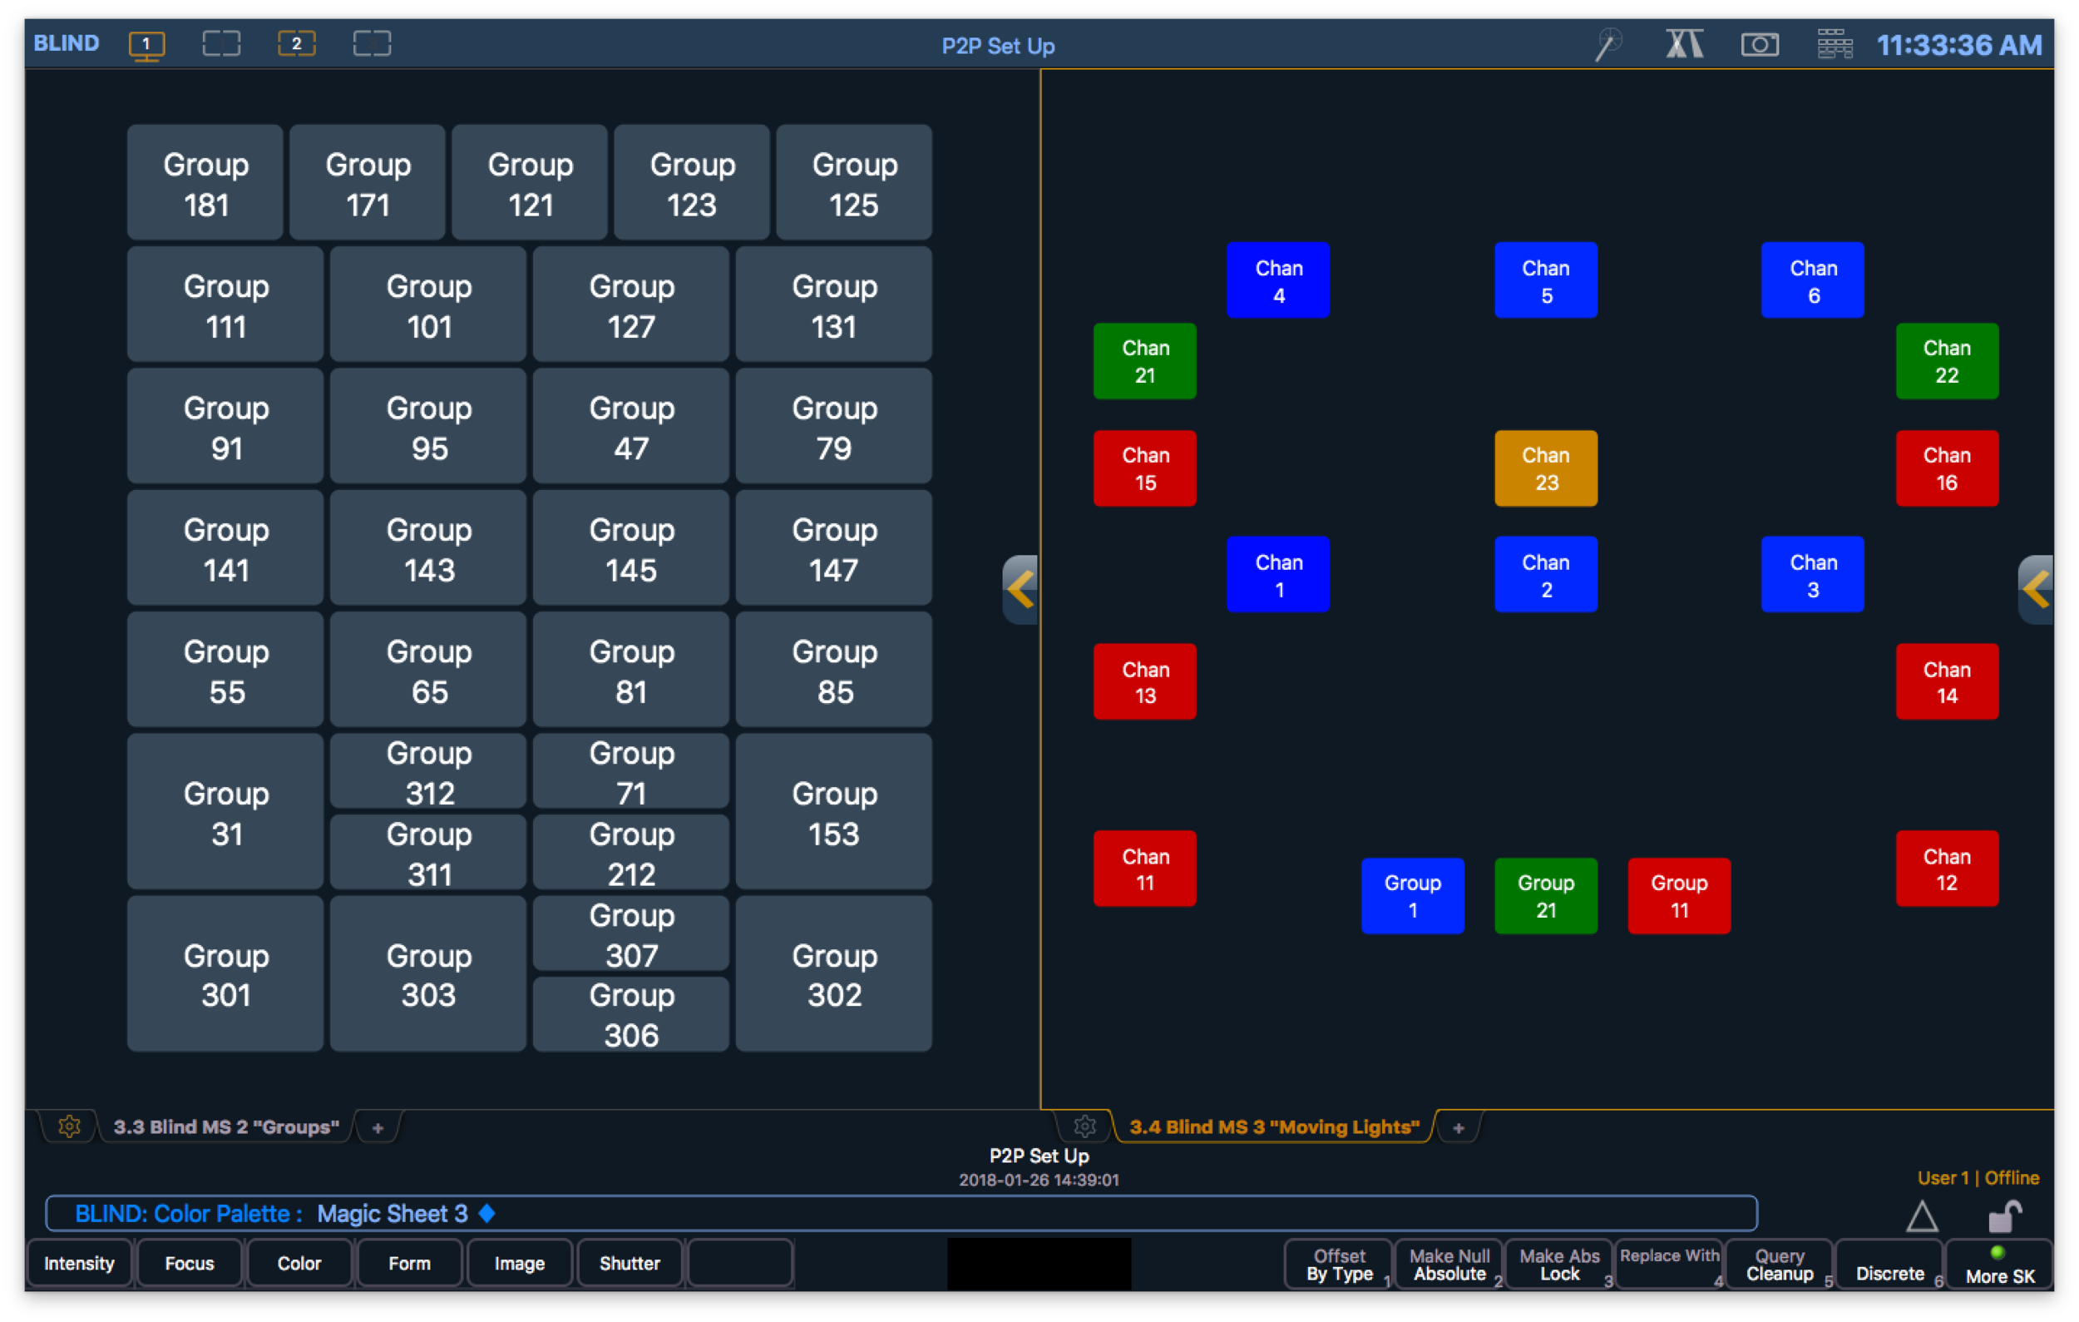This screenshot has height=1322, width=2079.
Task: Toggle the More SK softkey
Action: tap(1998, 1264)
